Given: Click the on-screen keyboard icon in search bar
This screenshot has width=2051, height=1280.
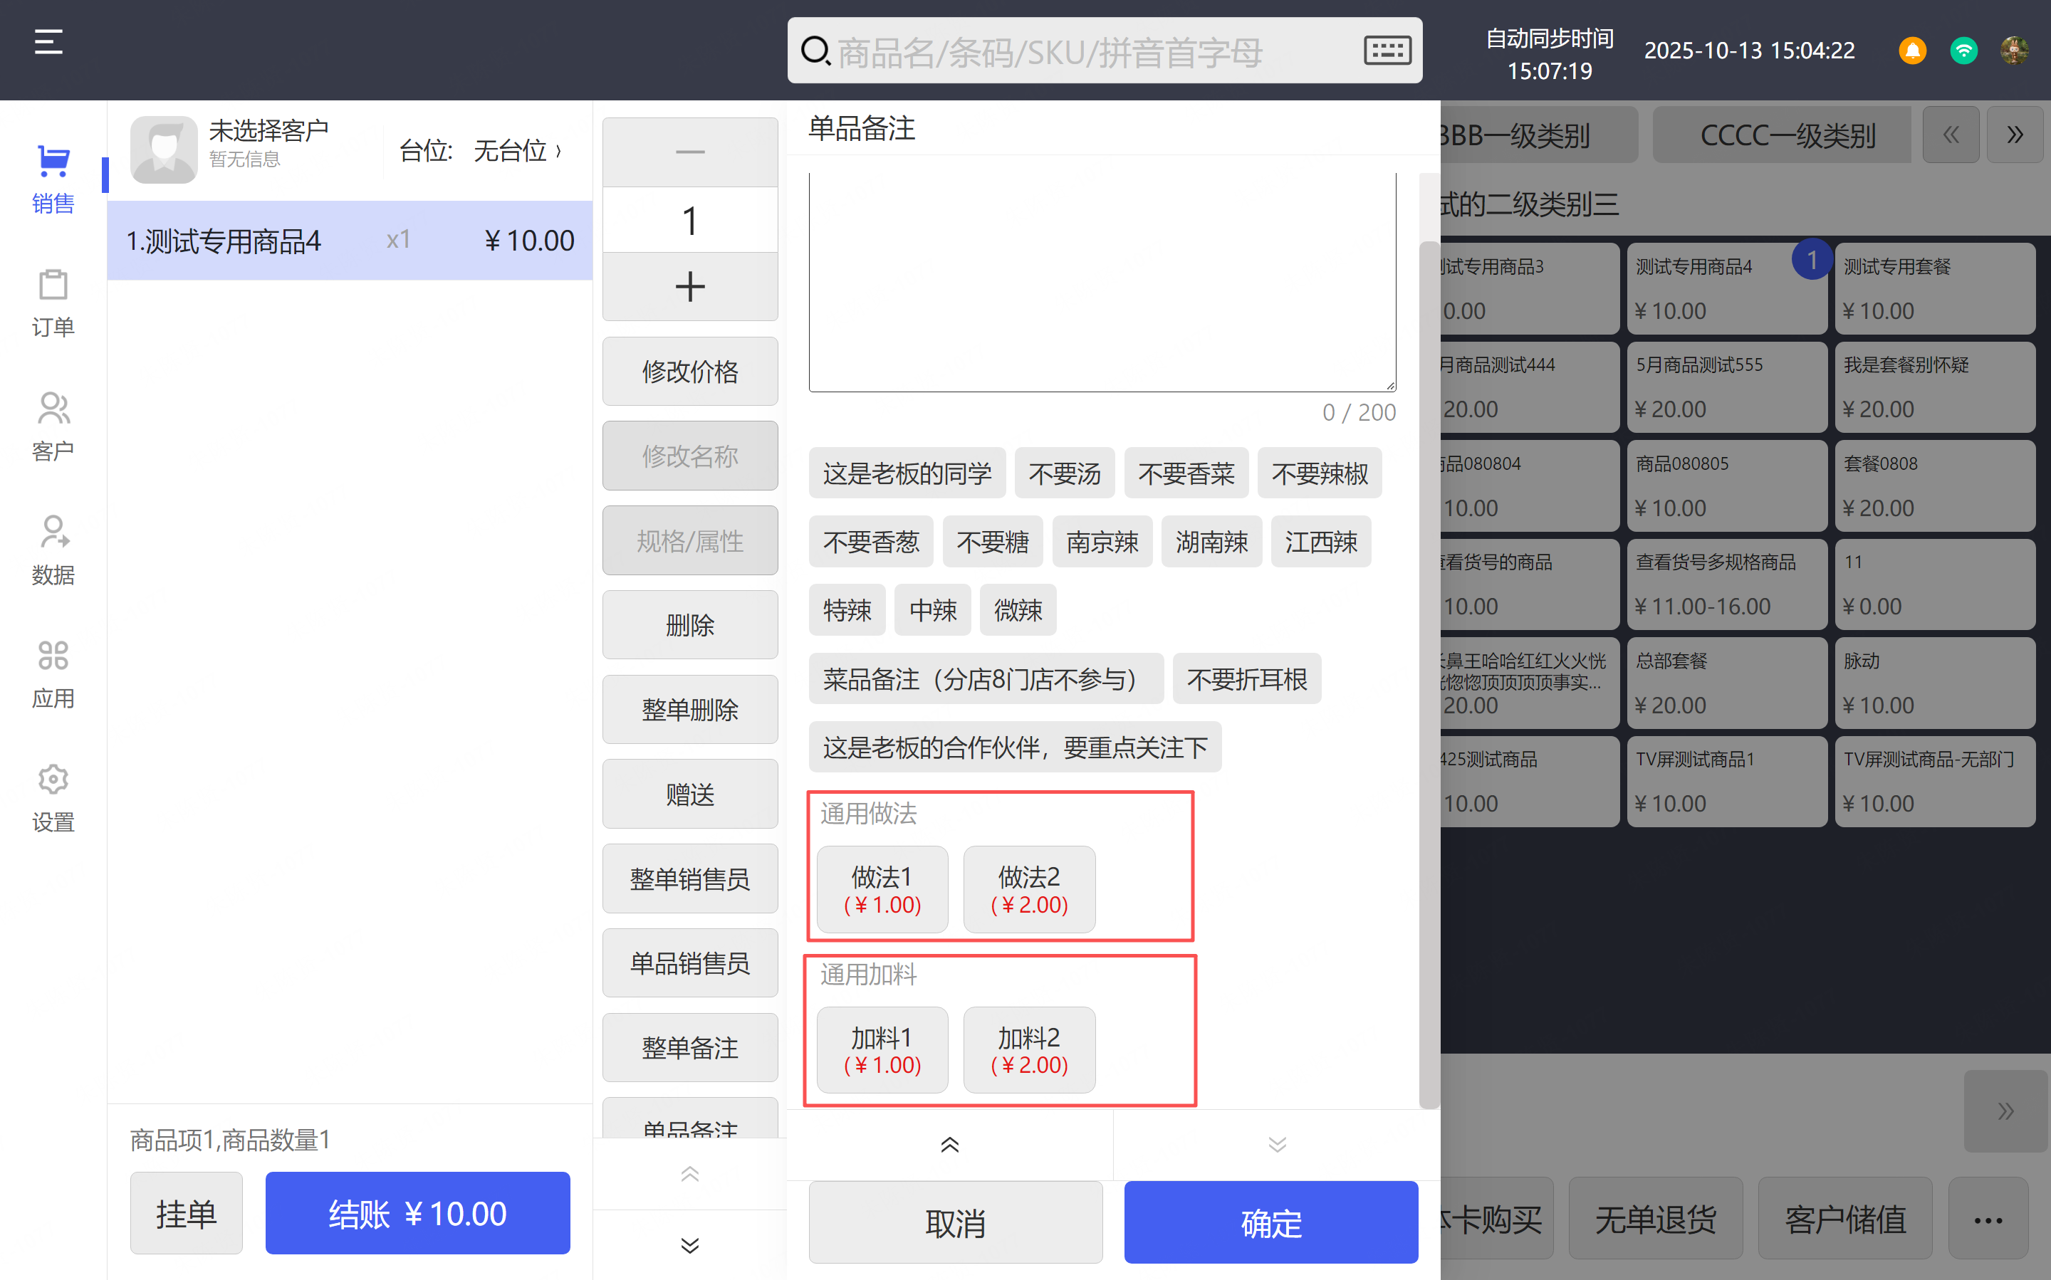Looking at the screenshot, I should 1387,51.
